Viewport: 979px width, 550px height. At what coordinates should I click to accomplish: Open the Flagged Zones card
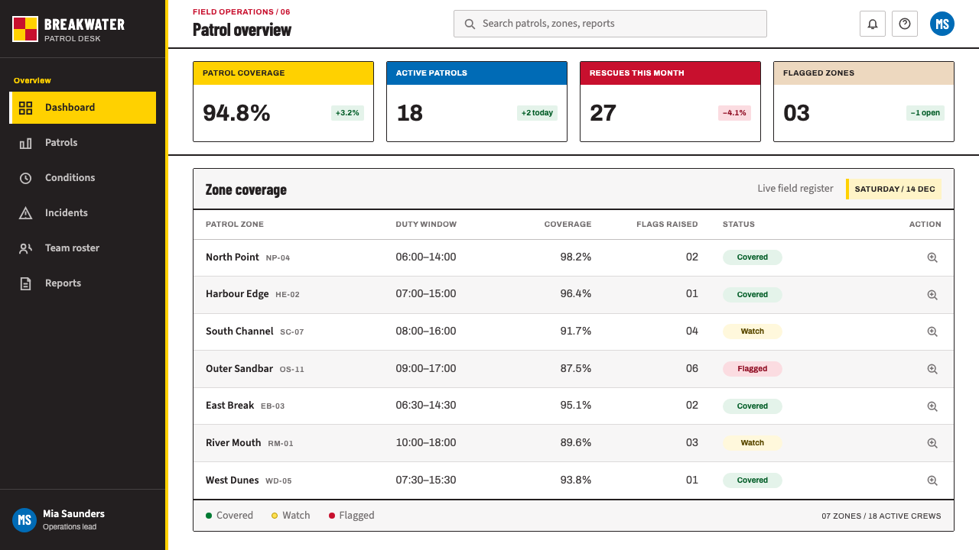coord(864,102)
